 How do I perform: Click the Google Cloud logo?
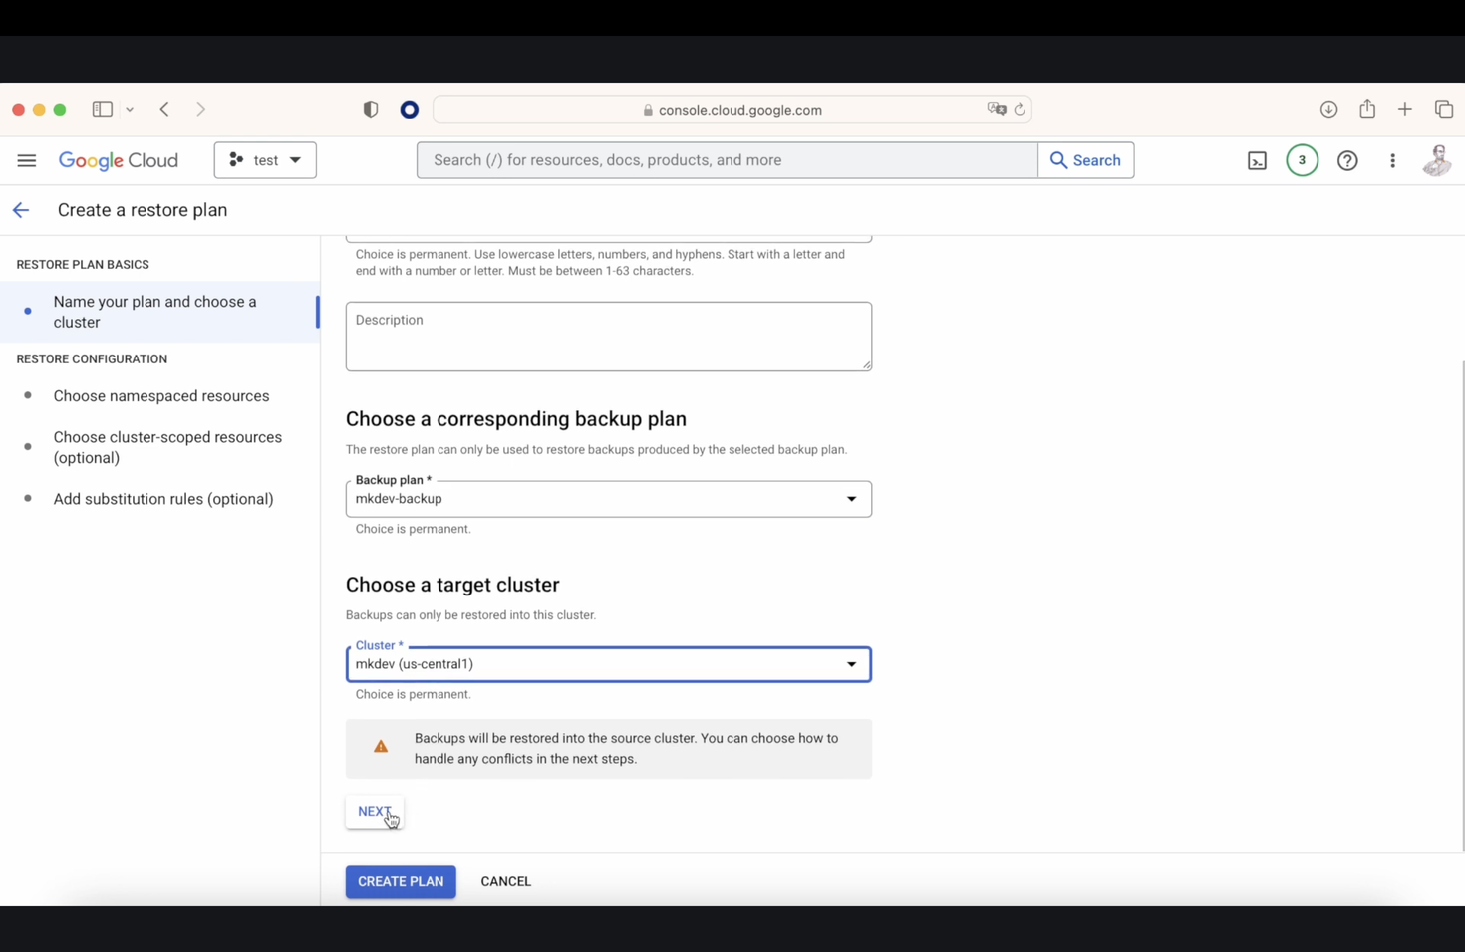(x=119, y=160)
